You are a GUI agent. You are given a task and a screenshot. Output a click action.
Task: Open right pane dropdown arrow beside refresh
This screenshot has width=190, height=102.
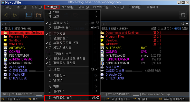(x=187, y=24)
